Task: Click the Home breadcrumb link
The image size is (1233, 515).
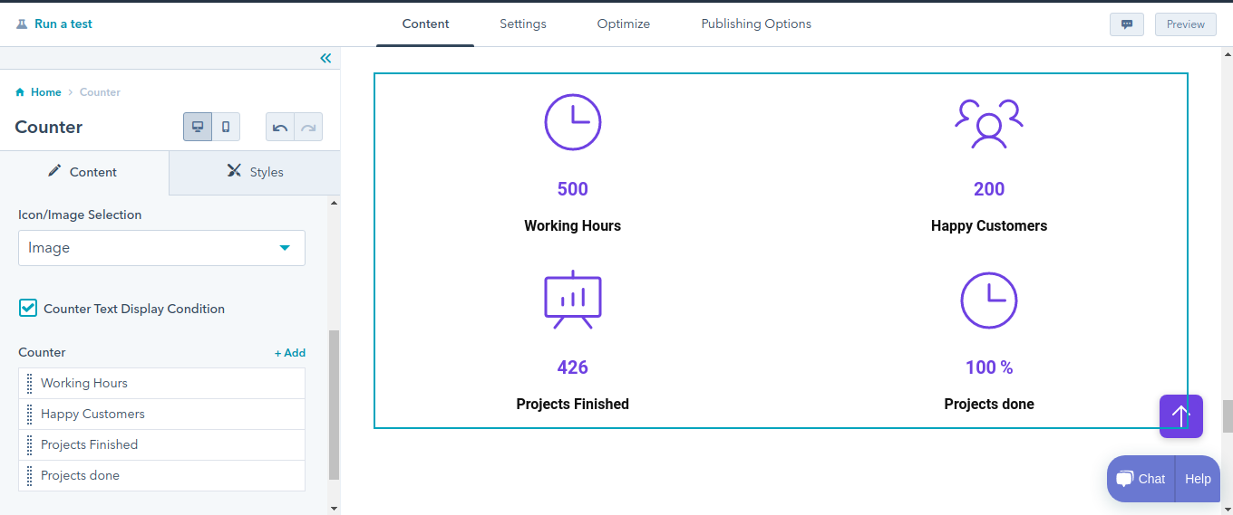Action: (x=45, y=92)
